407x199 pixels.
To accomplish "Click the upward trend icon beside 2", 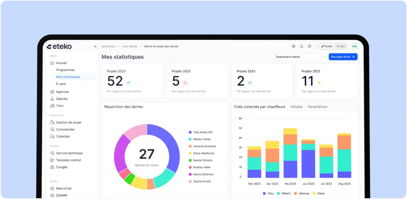I will [x=250, y=83].
